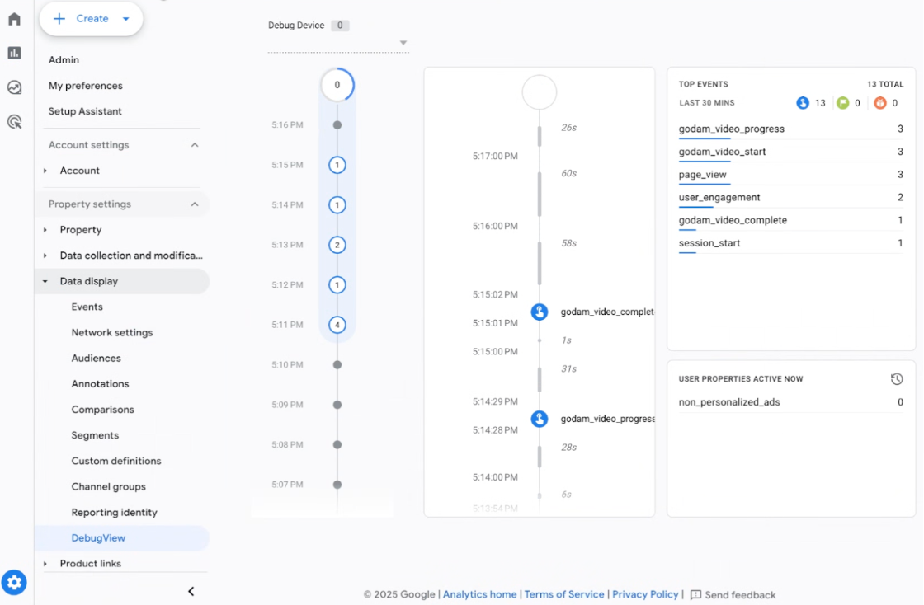This screenshot has height=605, width=924.
Task: Open the Reports bar chart icon
Action: click(x=14, y=53)
